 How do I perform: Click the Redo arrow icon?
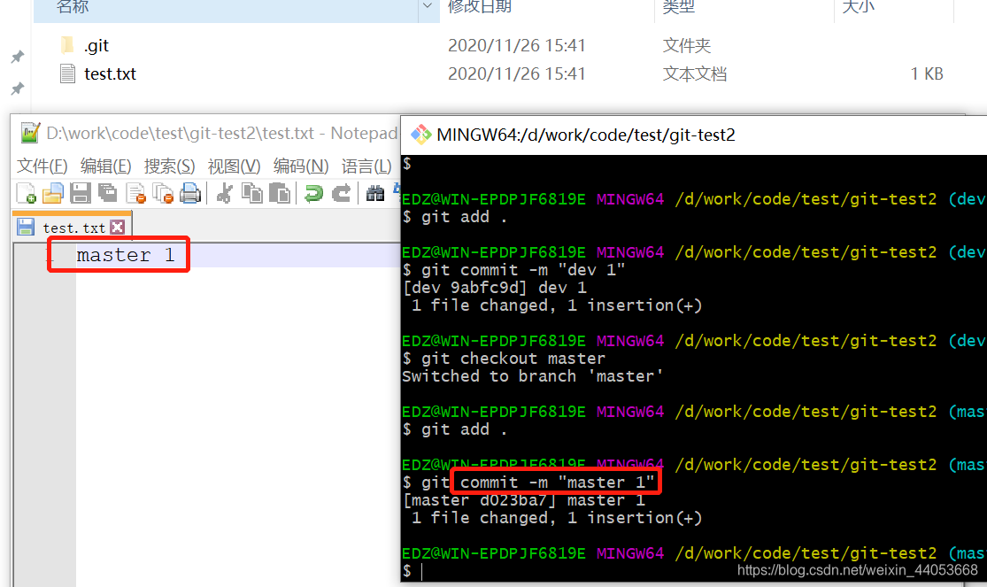(x=341, y=193)
